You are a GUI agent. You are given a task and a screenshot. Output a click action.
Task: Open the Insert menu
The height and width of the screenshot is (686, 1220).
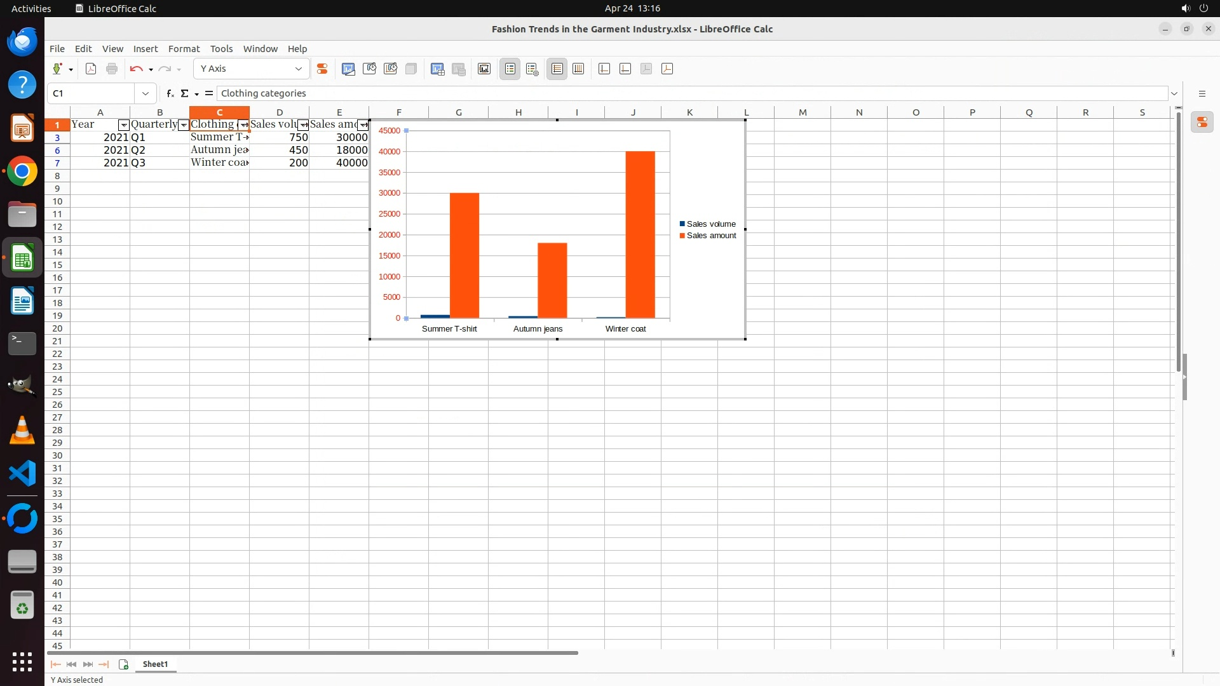[x=145, y=49]
